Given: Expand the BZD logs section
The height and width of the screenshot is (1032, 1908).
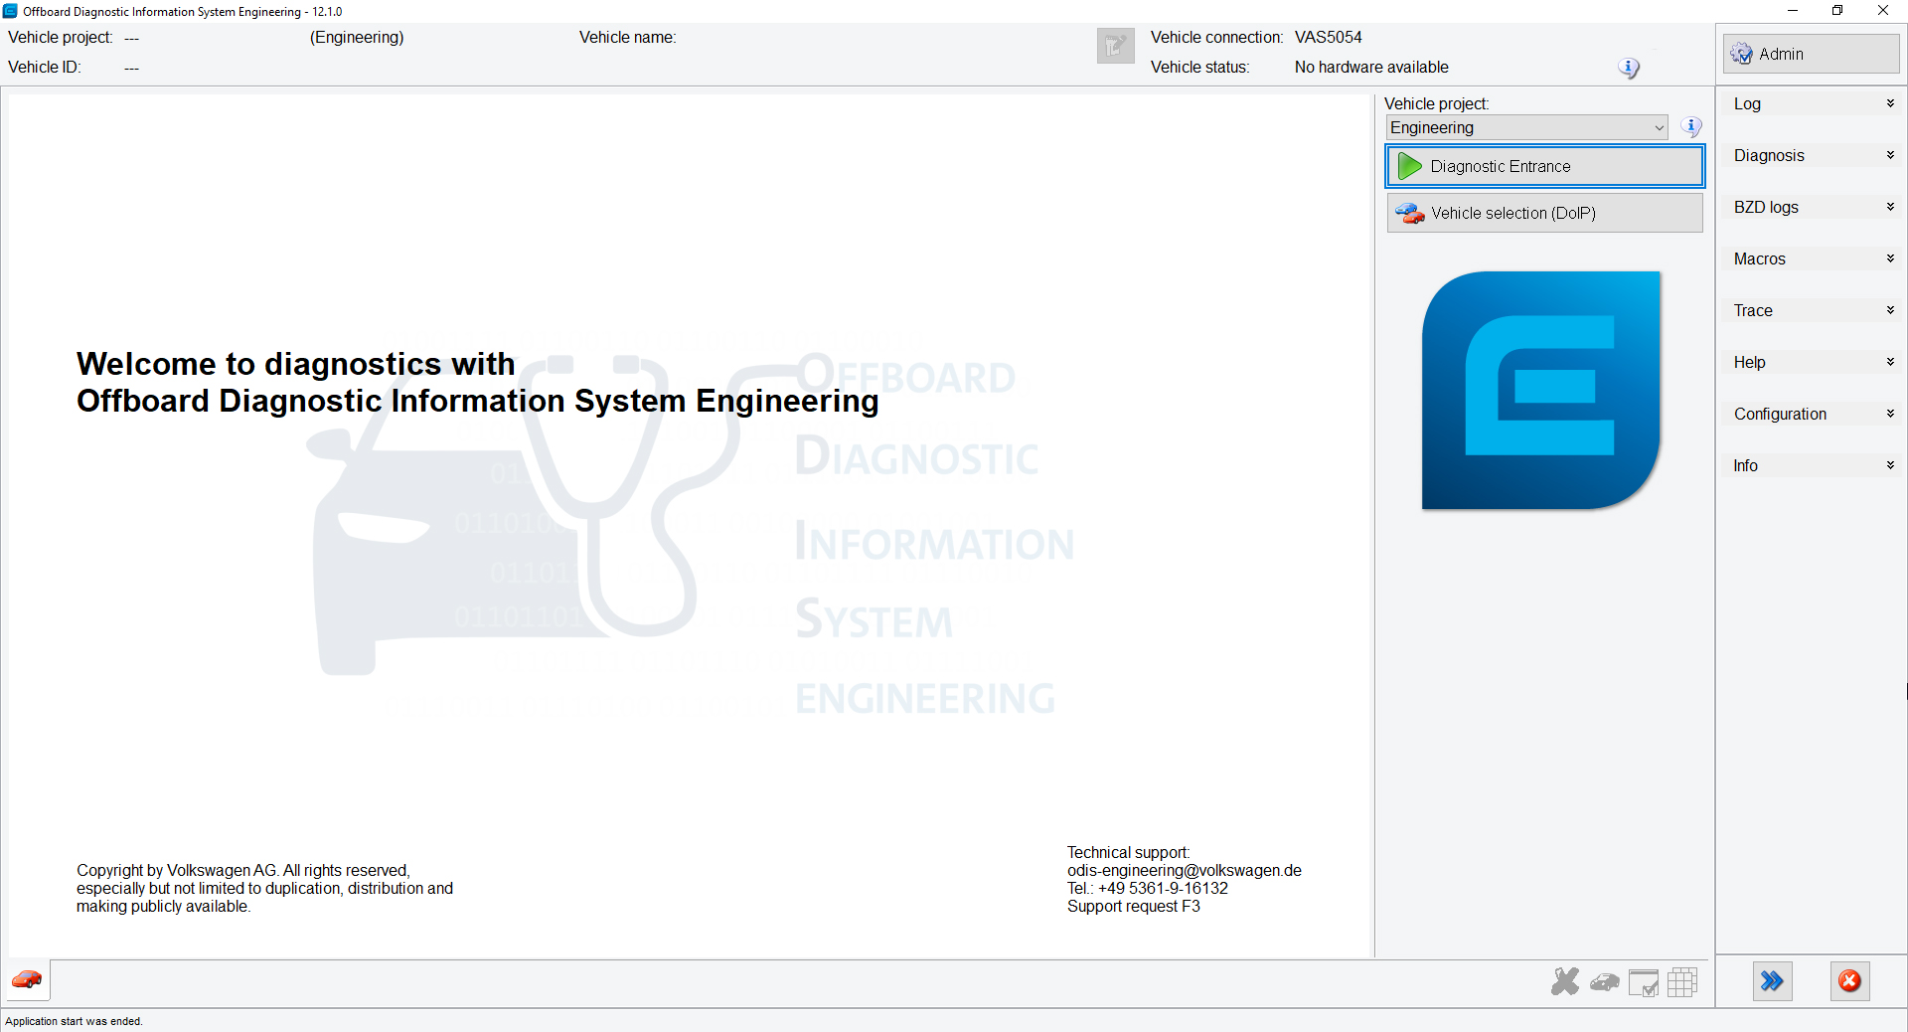Looking at the screenshot, I should 1812,207.
